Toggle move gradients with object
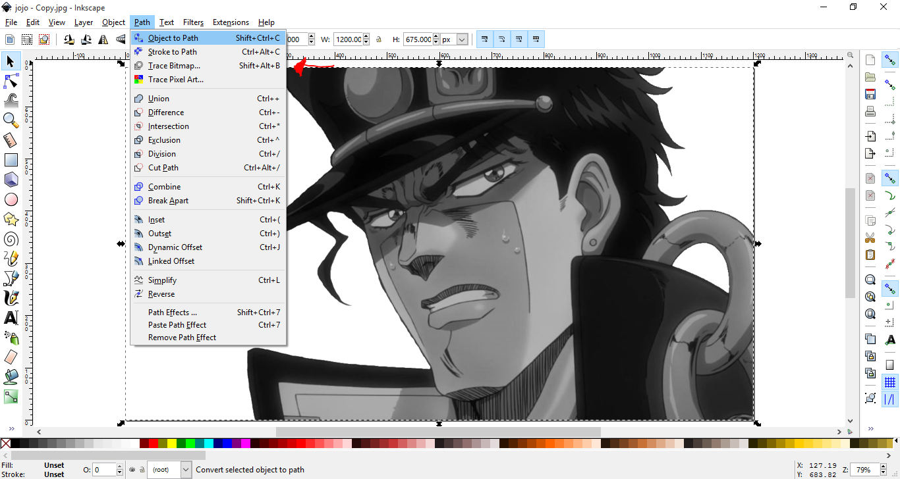900x479 pixels. [x=519, y=39]
